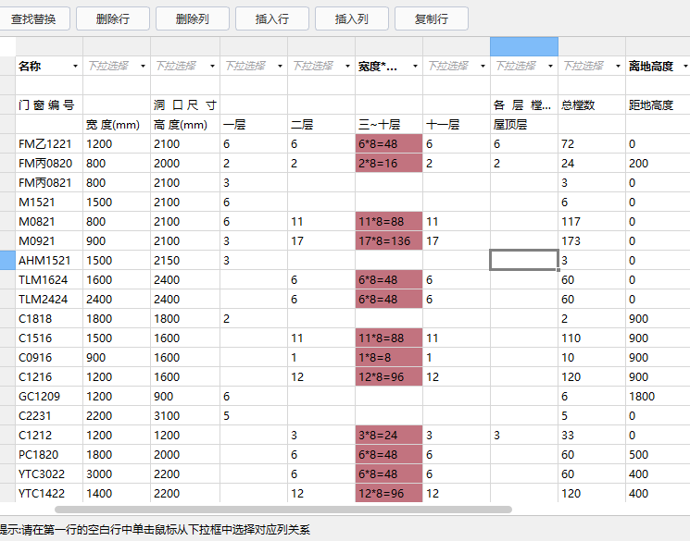Click the 删除列 button

tap(193, 18)
